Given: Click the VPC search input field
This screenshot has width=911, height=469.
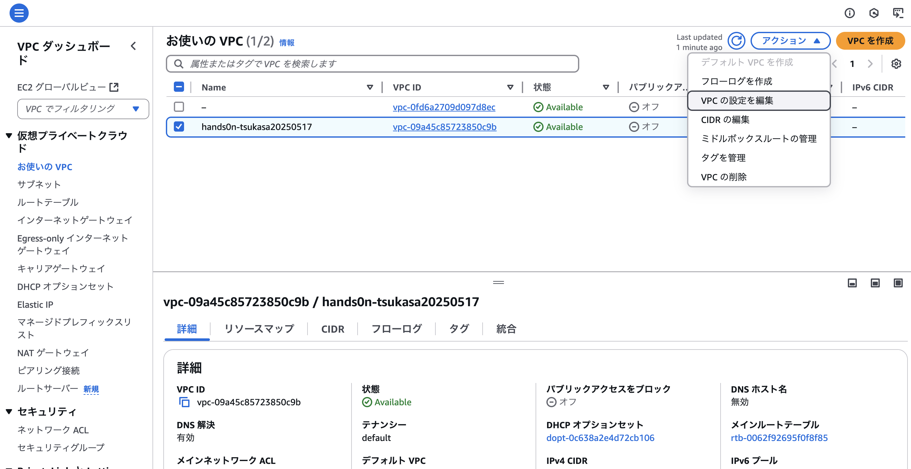Looking at the screenshot, I should click(372, 64).
